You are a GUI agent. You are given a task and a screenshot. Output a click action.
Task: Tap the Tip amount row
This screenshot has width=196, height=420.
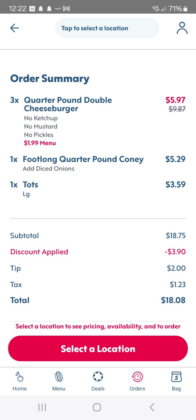click(98, 268)
